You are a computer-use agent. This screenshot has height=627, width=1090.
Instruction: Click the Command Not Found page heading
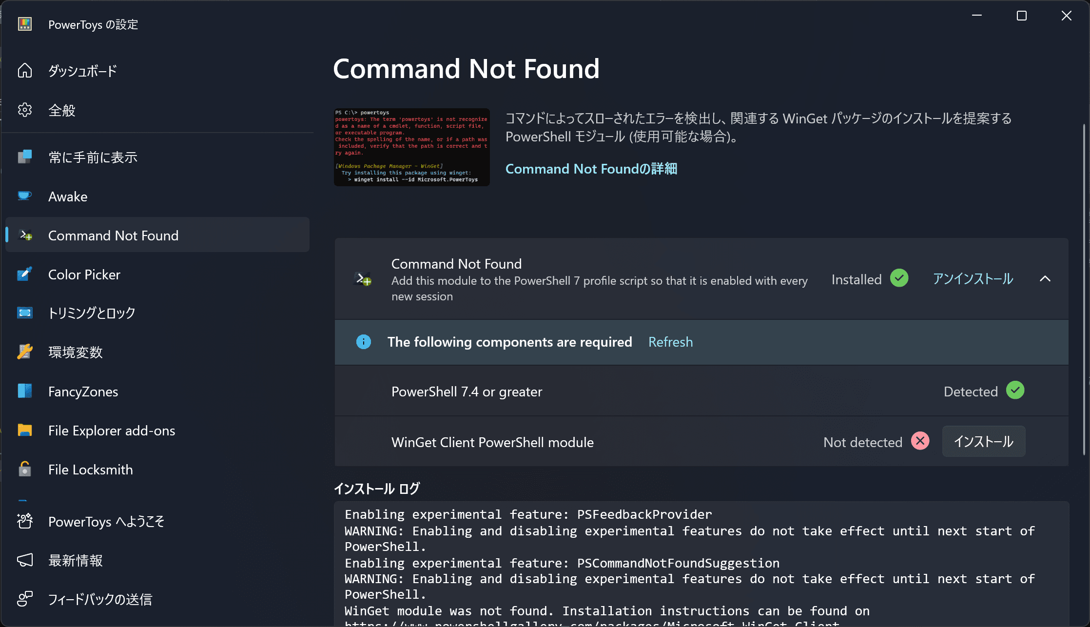[466, 69]
